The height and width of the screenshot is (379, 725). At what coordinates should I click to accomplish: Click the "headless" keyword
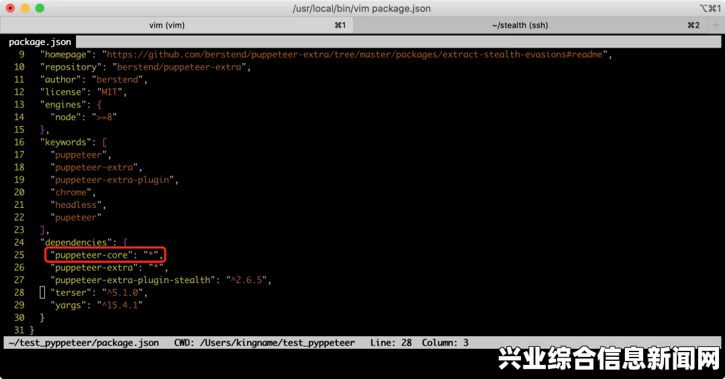[x=76, y=205]
